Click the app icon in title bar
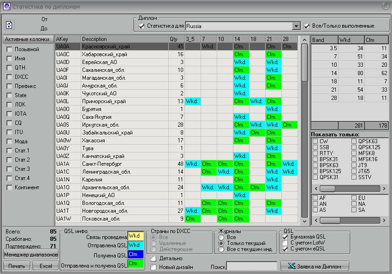Screen dimensions: 392x274 pos(6,6)
